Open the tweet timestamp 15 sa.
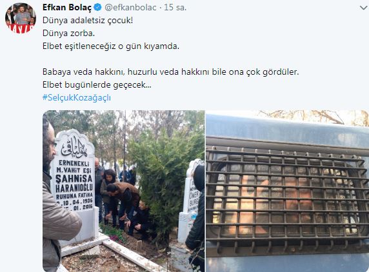This screenshot has width=369, height=272. pyautogui.click(x=175, y=7)
